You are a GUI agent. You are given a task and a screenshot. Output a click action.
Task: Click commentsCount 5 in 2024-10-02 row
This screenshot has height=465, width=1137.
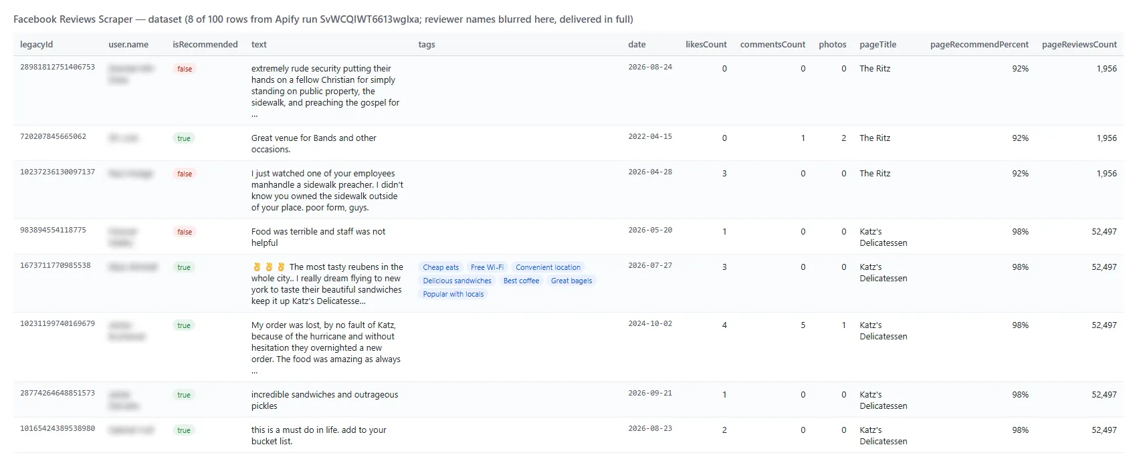pyautogui.click(x=803, y=325)
